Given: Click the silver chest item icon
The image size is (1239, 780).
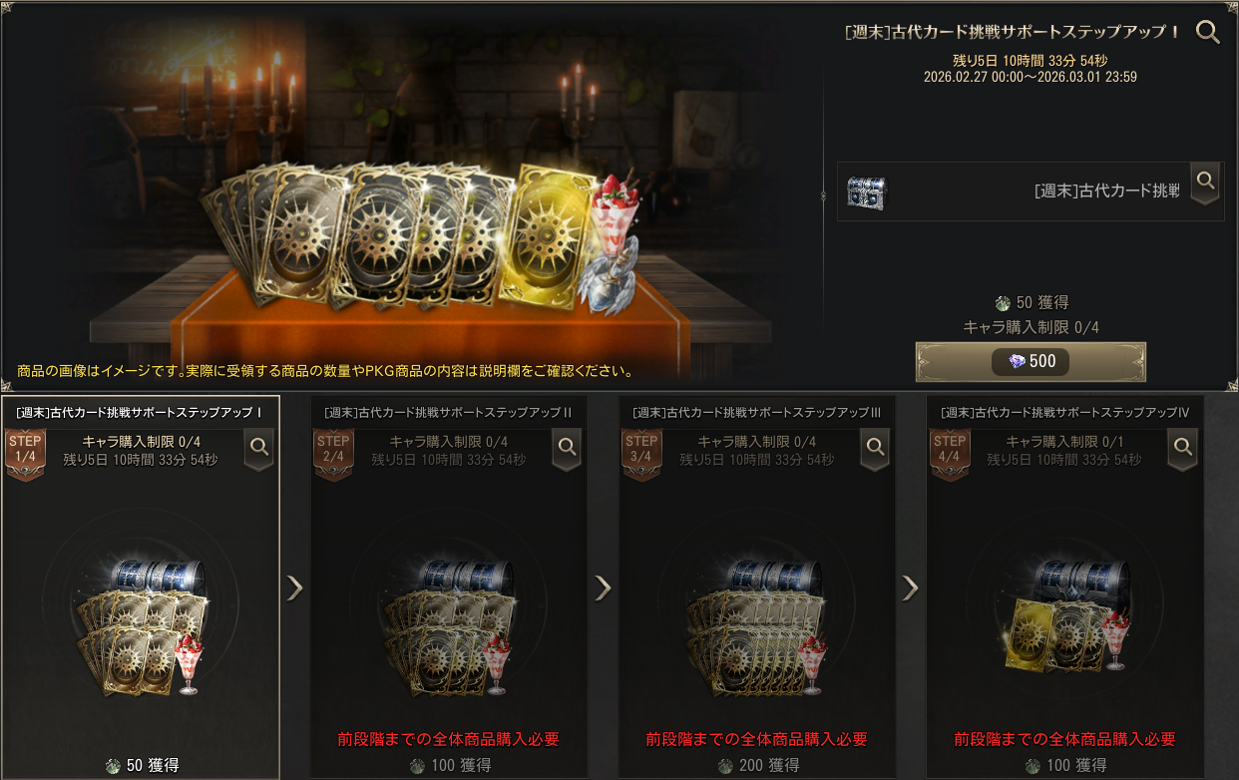Looking at the screenshot, I should pos(866,193).
